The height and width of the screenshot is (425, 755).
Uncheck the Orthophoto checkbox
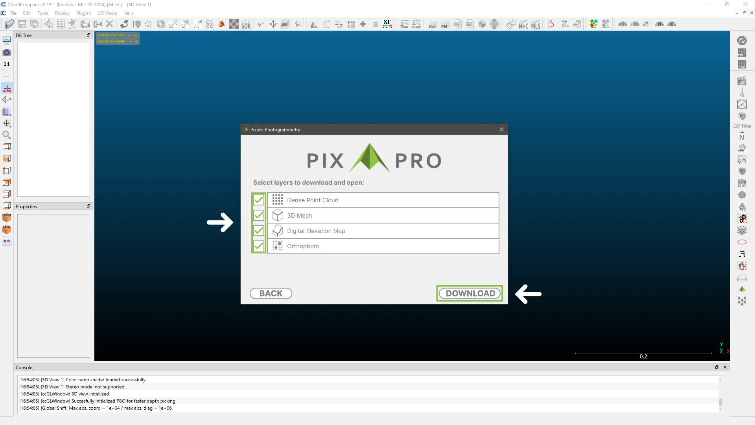258,246
